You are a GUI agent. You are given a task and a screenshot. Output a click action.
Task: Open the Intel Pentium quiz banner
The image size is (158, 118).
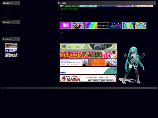point(88,63)
